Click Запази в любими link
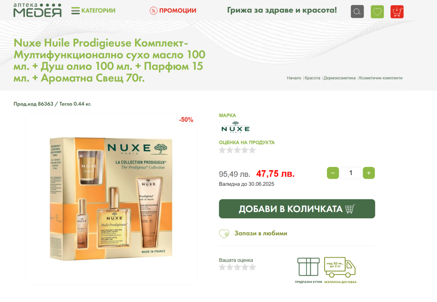 [x=261, y=233]
